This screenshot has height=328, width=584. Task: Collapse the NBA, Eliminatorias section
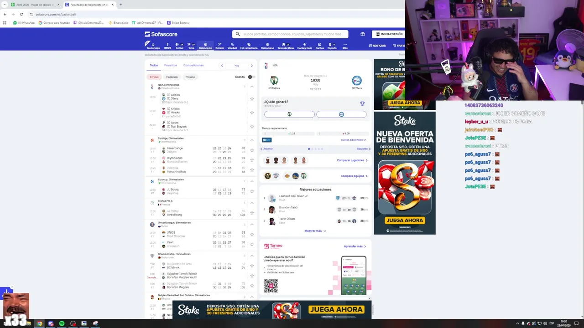click(x=252, y=86)
